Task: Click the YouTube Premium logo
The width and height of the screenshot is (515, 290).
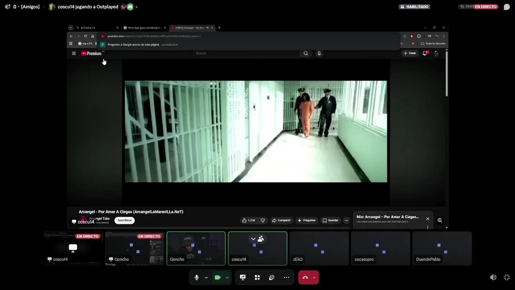Action: tap(91, 53)
